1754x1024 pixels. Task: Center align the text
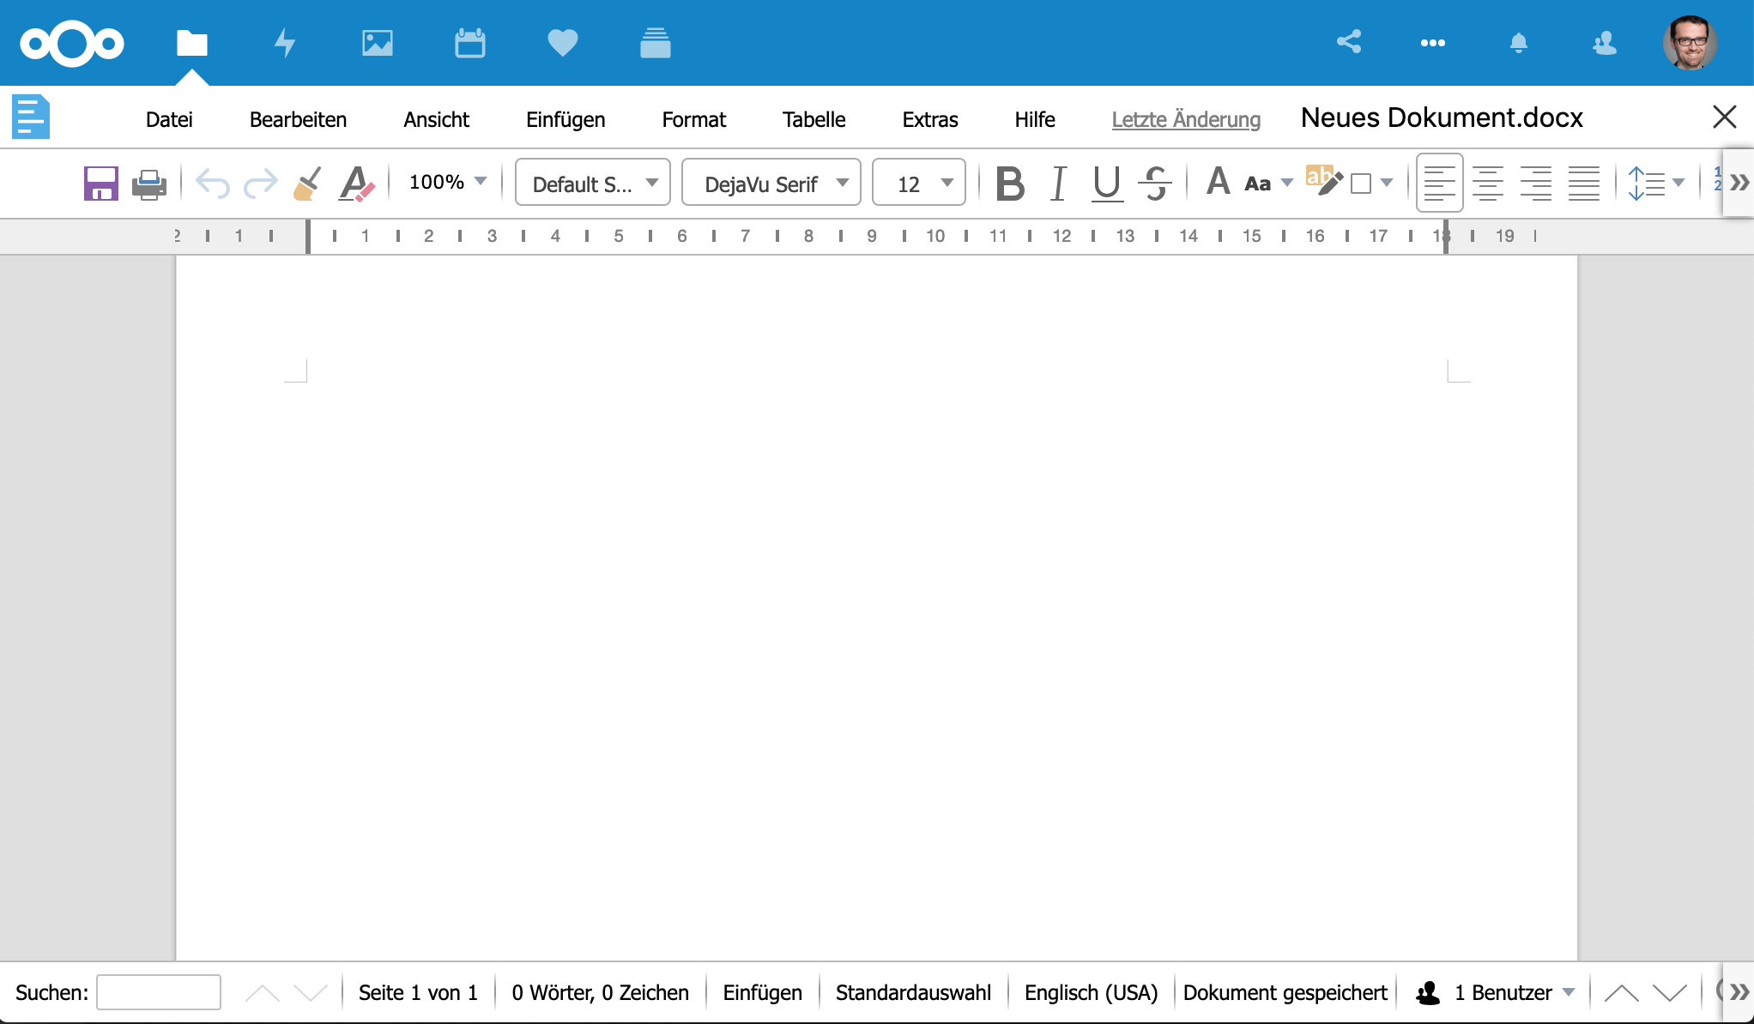click(1488, 184)
